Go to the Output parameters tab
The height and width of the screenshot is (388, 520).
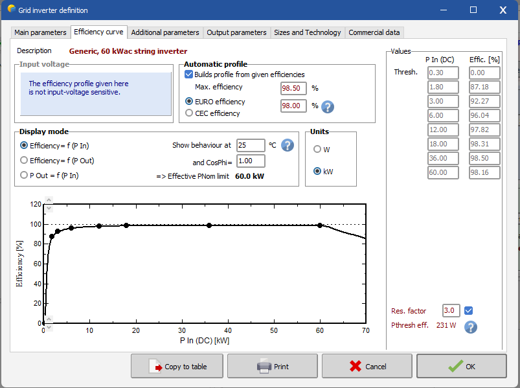pyautogui.click(x=236, y=32)
